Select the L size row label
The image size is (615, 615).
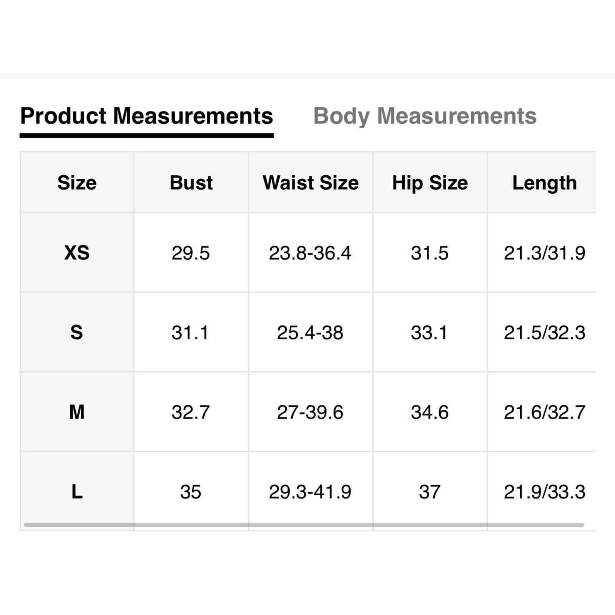77,492
